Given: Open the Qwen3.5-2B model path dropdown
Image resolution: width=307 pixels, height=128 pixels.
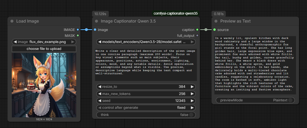Looking at the screenshot, I should [146, 42].
